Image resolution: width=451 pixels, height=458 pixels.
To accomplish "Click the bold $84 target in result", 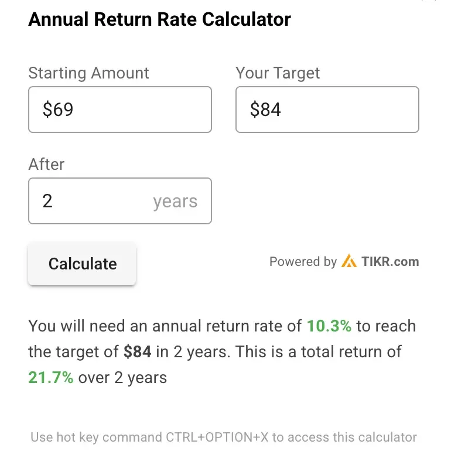I will 137,352.
